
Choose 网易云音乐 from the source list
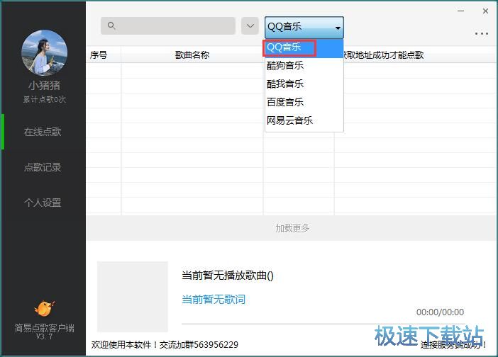pyautogui.click(x=304, y=120)
